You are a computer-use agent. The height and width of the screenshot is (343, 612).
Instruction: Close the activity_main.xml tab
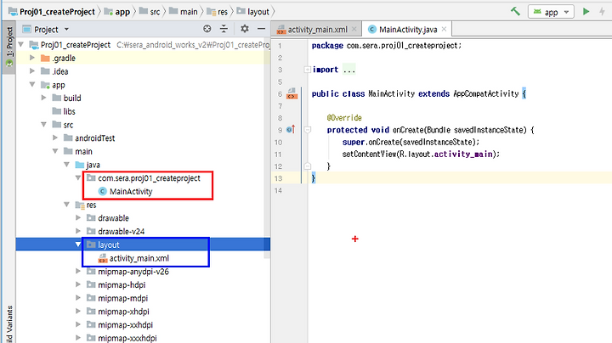(x=354, y=29)
